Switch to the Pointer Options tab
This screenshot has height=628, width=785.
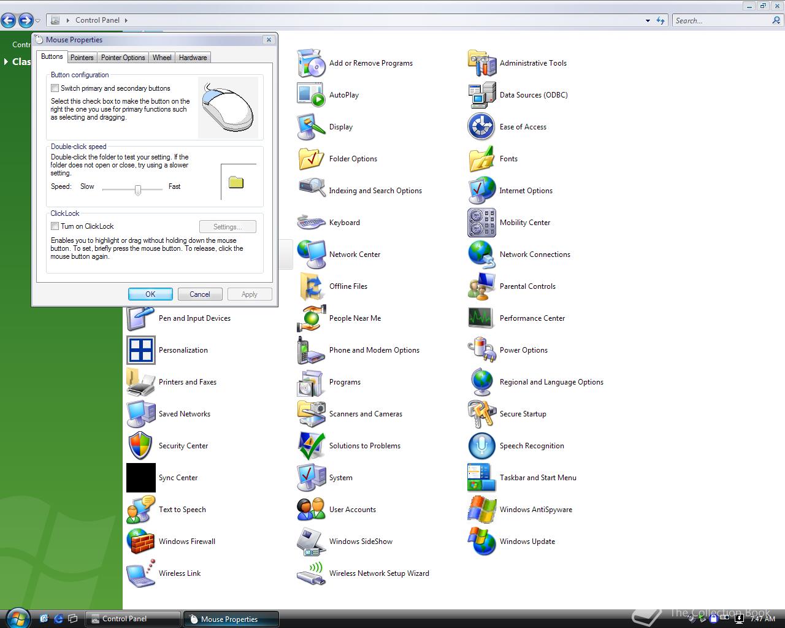point(123,58)
